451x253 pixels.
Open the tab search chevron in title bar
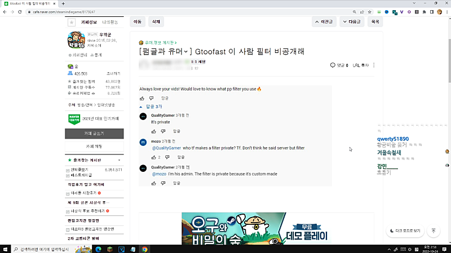coord(414,3)
